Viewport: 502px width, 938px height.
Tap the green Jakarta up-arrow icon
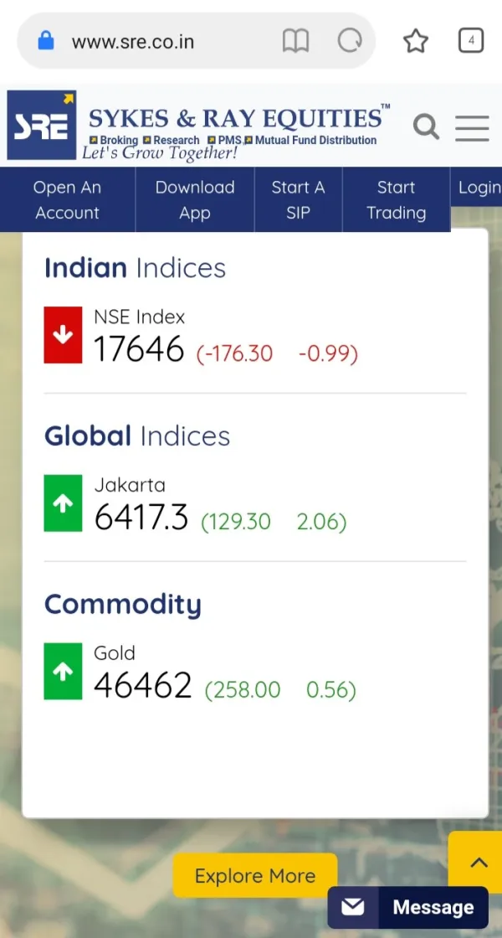pos(63,503)
